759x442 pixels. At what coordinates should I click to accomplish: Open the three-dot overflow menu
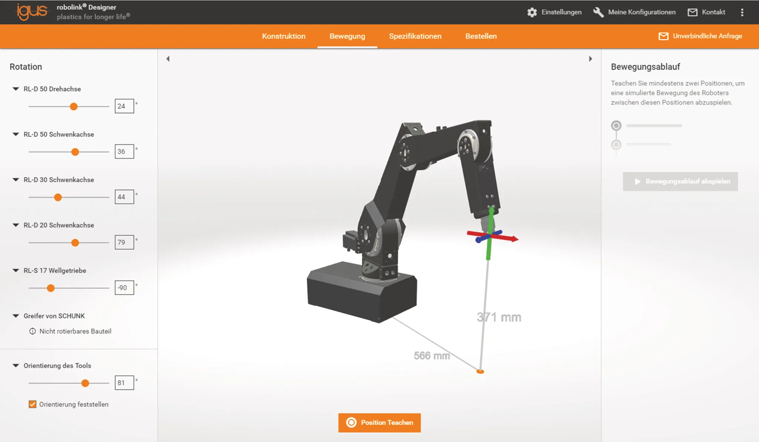pos(742,12)
